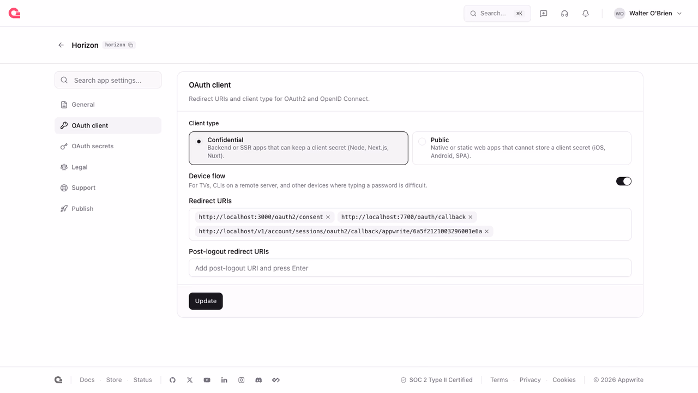Open GitHub link in footer

172,380
